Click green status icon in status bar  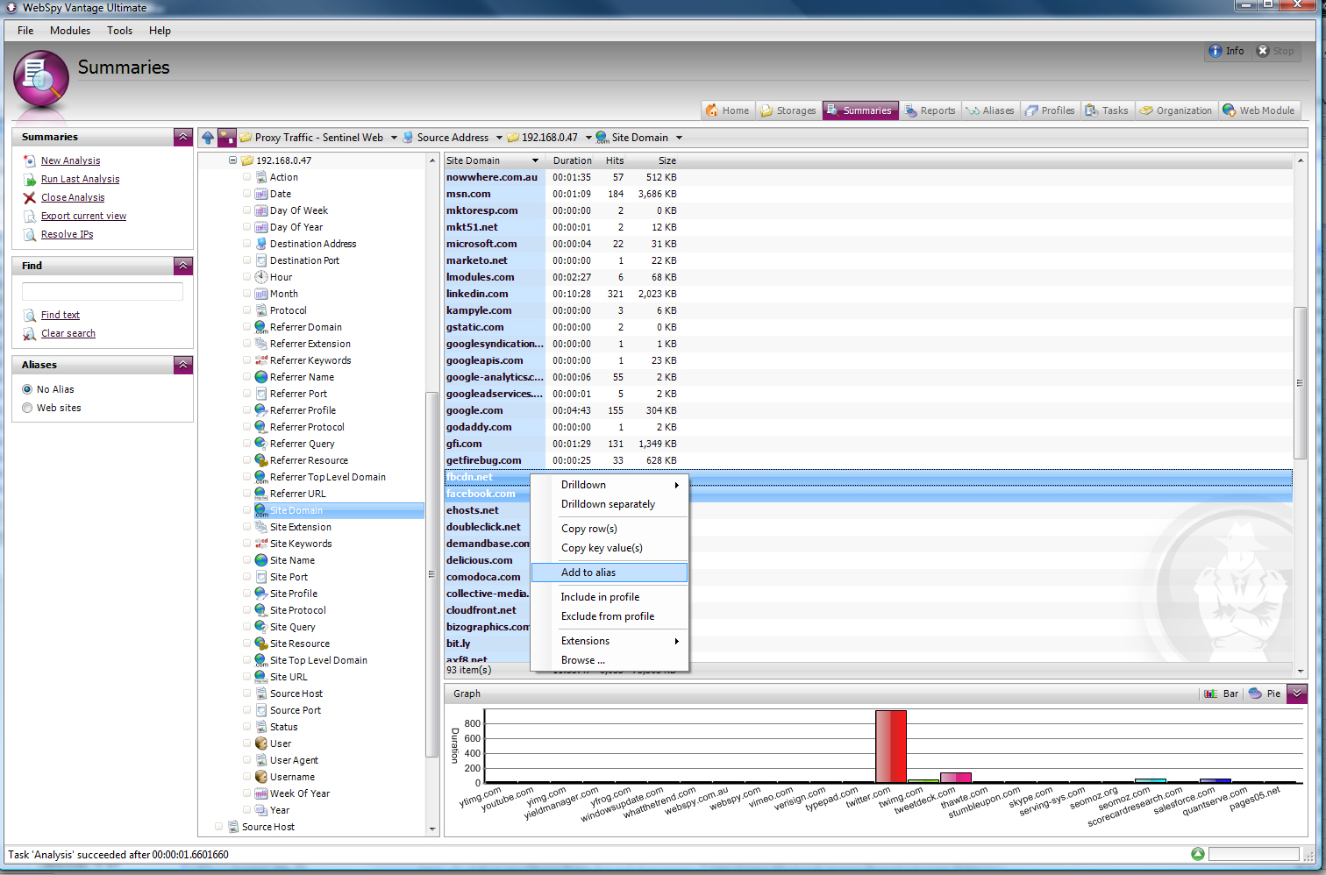tap(1198, 854)
